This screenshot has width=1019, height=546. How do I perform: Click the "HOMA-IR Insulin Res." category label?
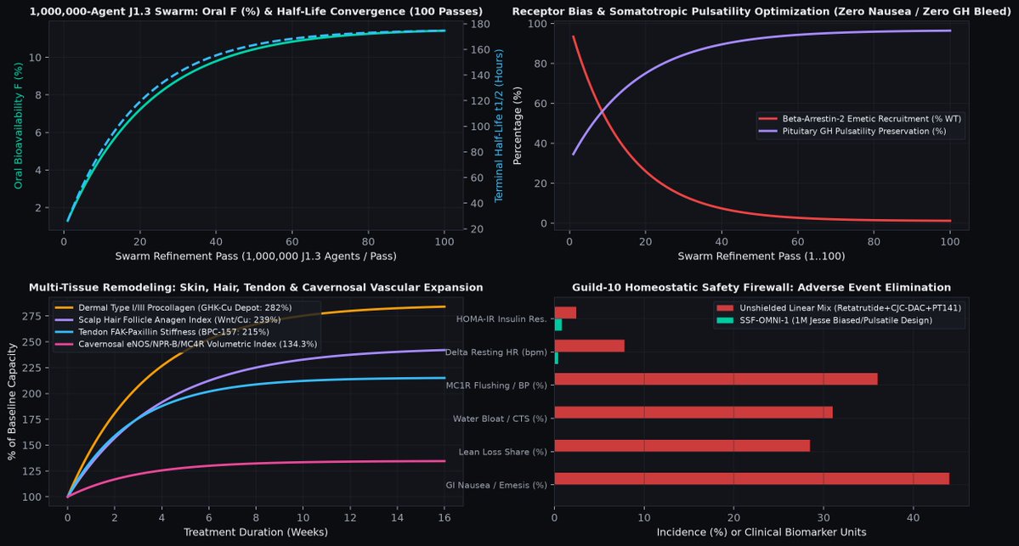pos(501,319)
